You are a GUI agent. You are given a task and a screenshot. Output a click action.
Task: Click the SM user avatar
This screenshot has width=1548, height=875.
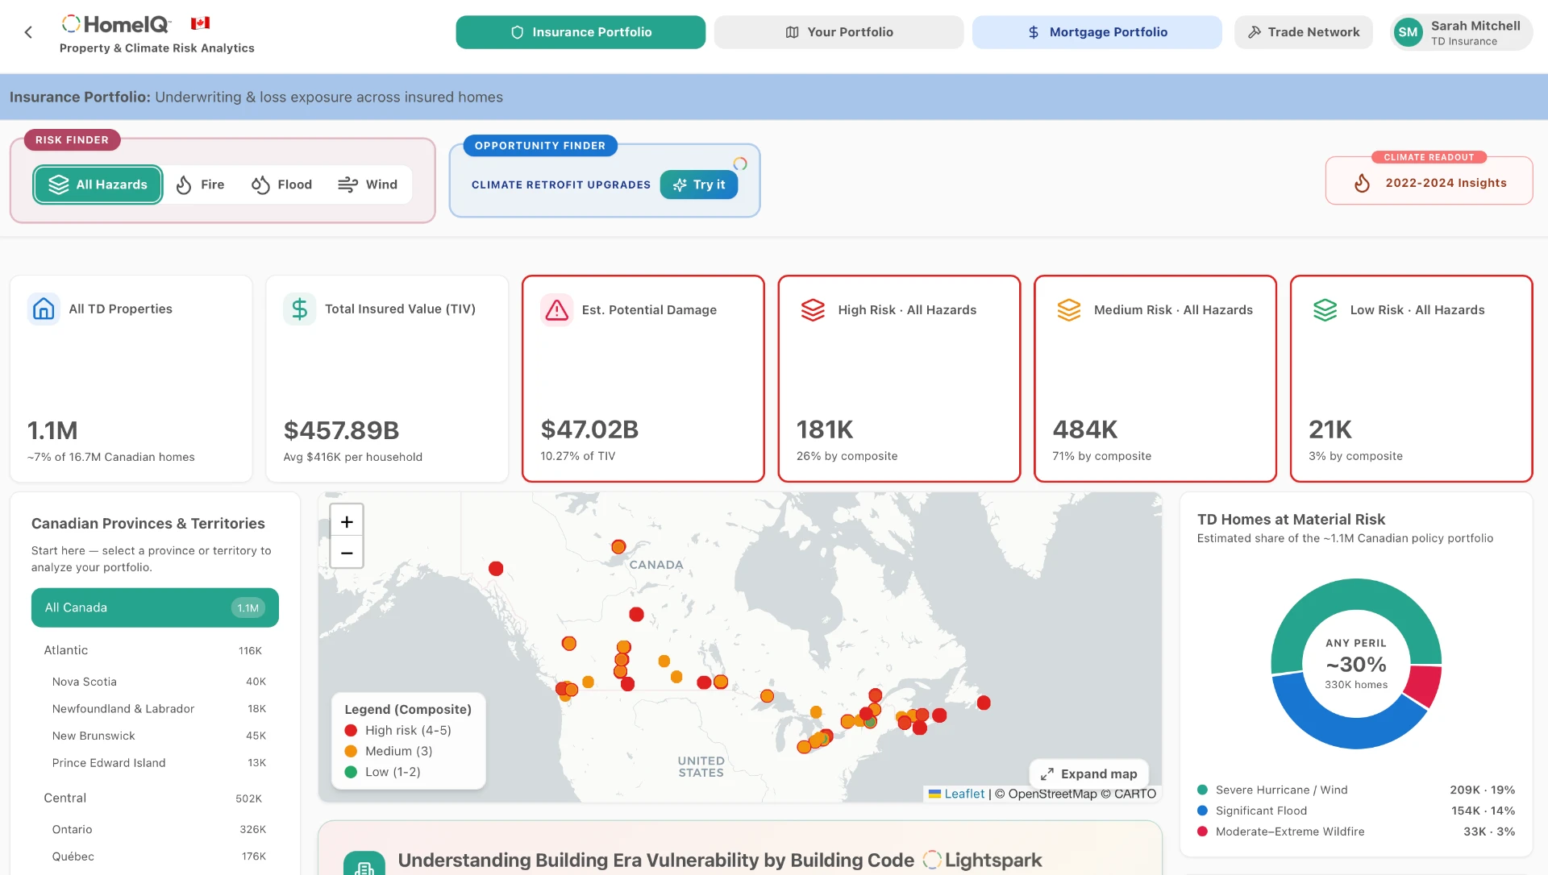[x=1408, y=32]
